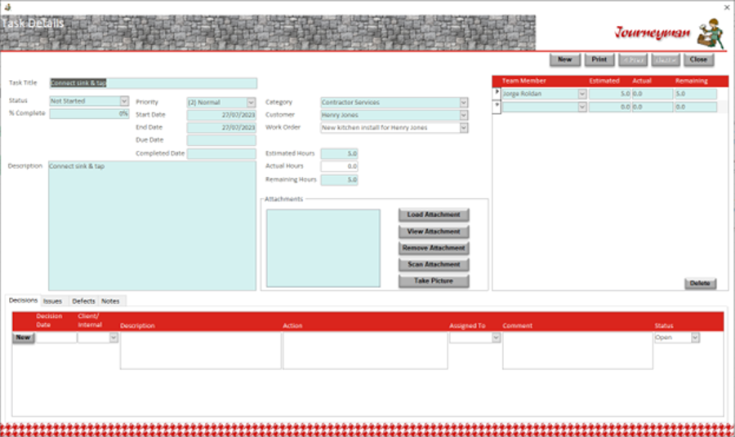The width and height of the screenshot is (735, 437).
Task: Open the Work Order dropdown
Action: pos(464,128)
